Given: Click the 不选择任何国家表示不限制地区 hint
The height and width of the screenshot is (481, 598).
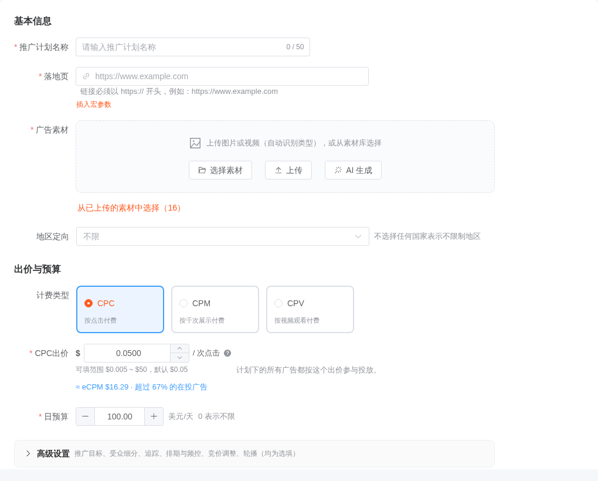Looking at the screenshot, I should 427,236.
